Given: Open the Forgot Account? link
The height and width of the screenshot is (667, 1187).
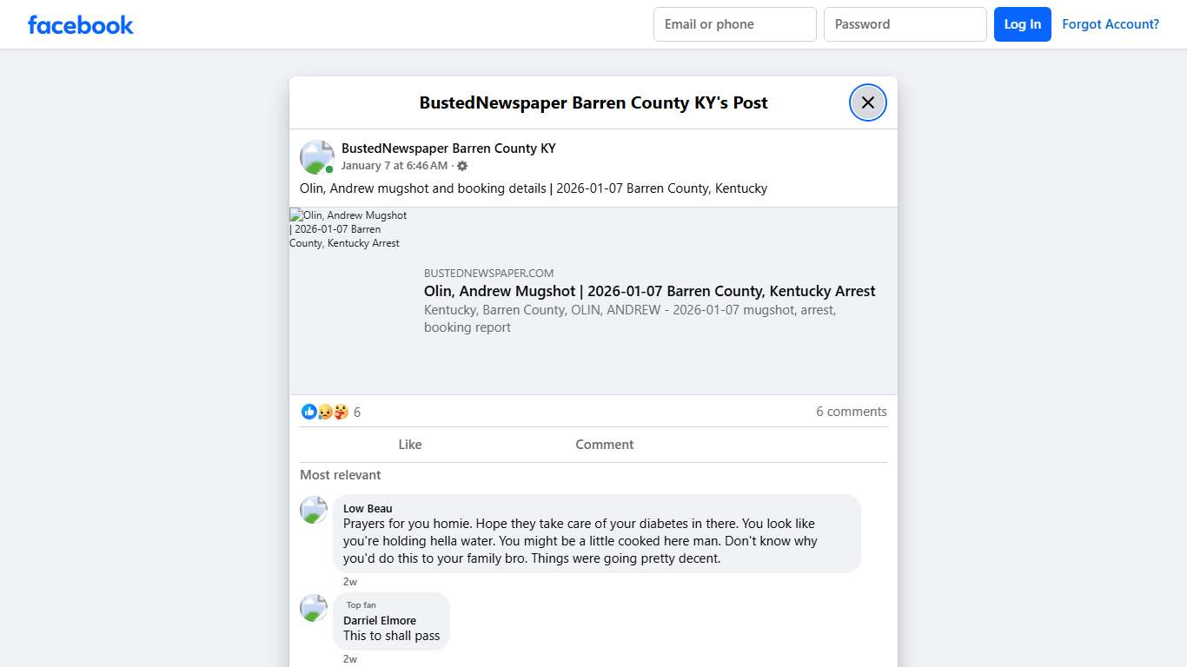Looking at the screenshot, I should (x=1110, y=24).
